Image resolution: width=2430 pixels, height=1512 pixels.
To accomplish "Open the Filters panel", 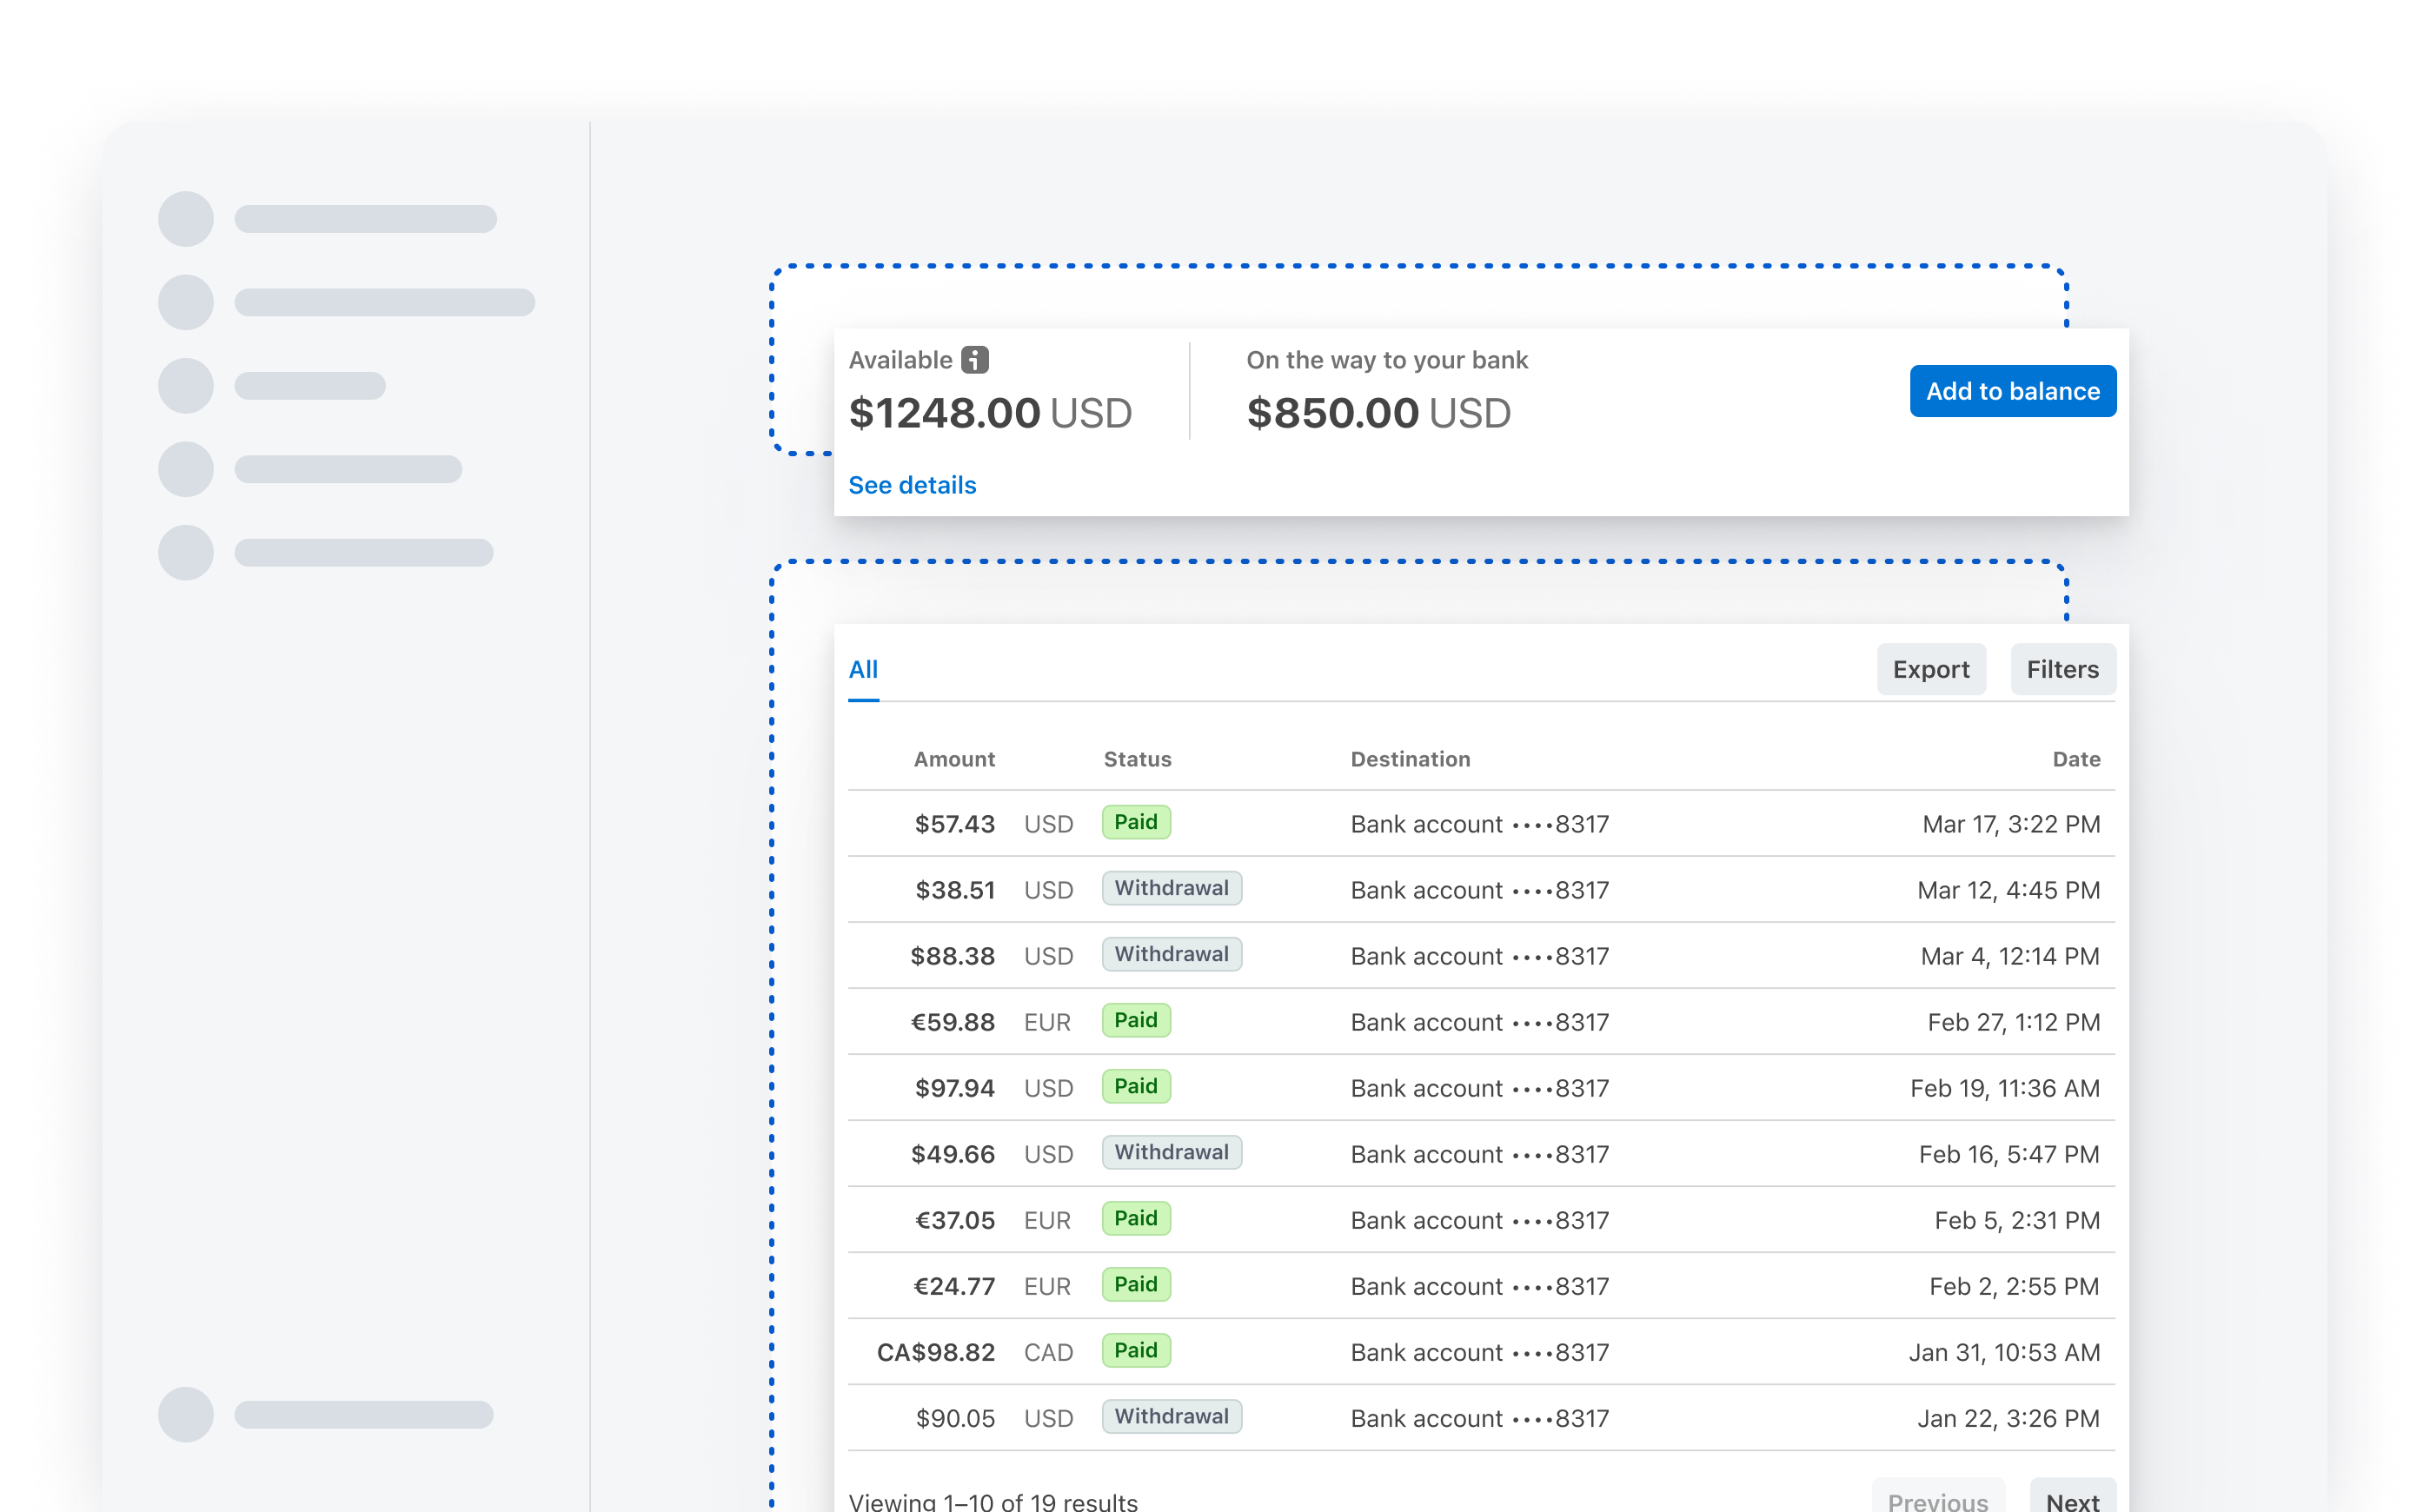I will 2062,669.
